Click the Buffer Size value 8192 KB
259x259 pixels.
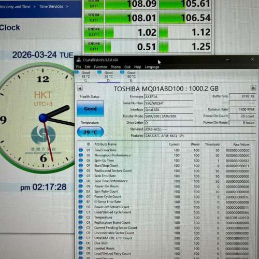coord(242,96)
